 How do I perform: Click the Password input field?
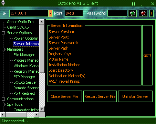pos(117,13)
